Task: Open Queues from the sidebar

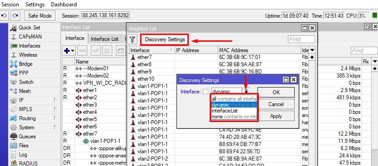Action: 27,137
